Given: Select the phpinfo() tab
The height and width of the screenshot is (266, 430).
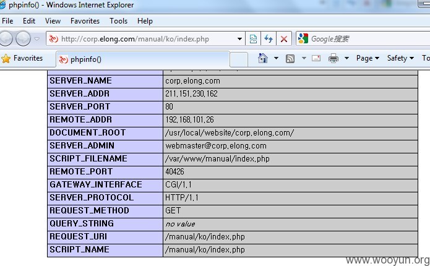Looking at the screenshot, I should tap(142, 59).
